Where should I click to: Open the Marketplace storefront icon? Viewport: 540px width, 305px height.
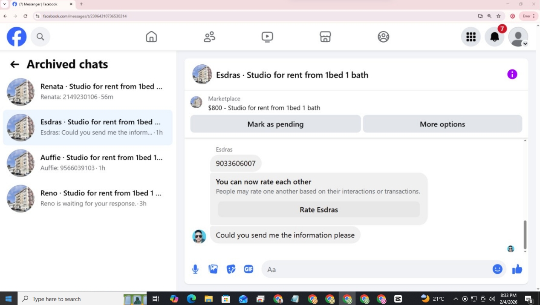point(325,37)
